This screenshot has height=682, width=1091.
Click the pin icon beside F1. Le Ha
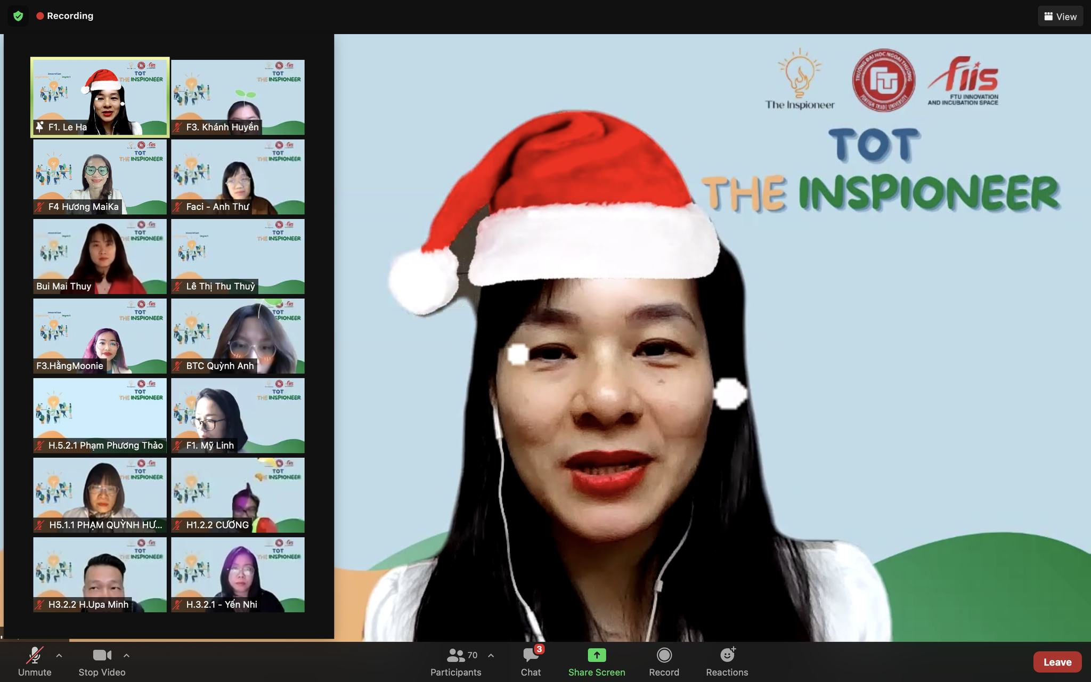pos(40,127)
